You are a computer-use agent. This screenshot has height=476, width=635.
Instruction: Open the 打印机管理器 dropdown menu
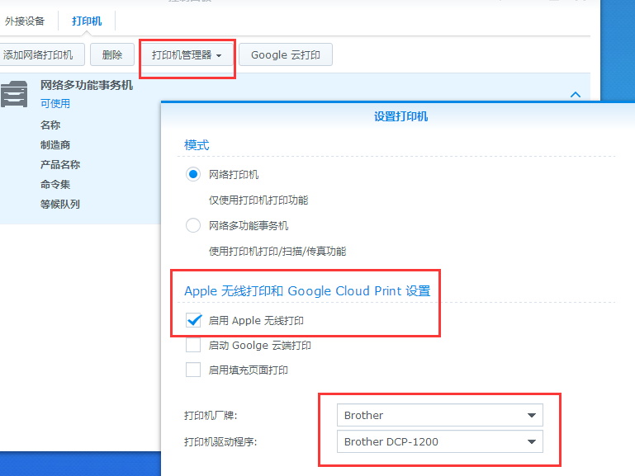coord(187,55)
